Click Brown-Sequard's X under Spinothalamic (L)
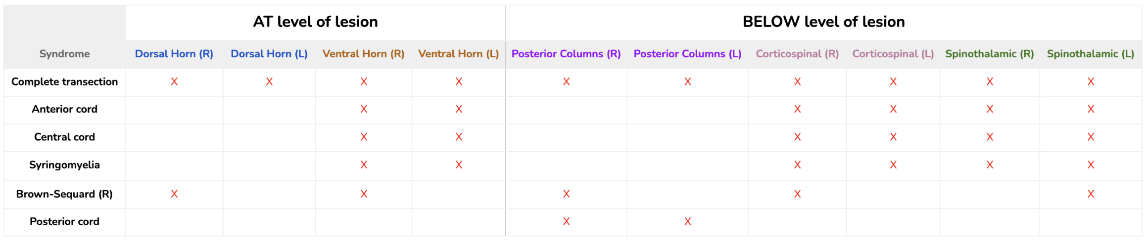Viewport: 1148px width, 243px height. (1091, 194)
